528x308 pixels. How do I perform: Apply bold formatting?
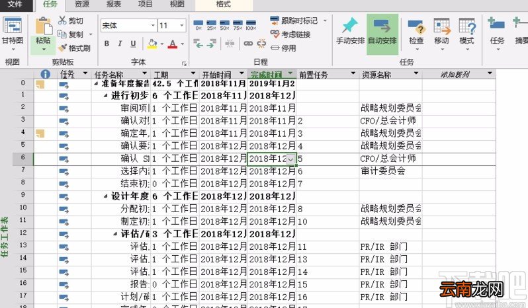[107, 44]
